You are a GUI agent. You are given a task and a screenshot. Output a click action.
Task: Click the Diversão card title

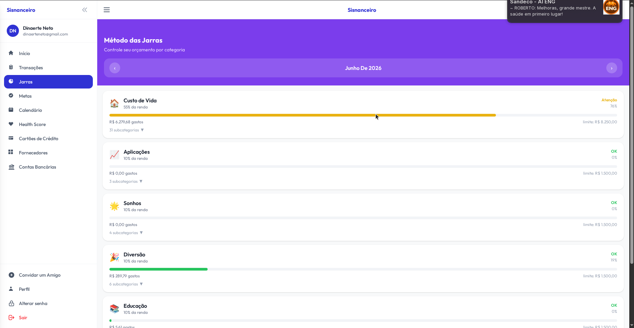coord(134,255)
